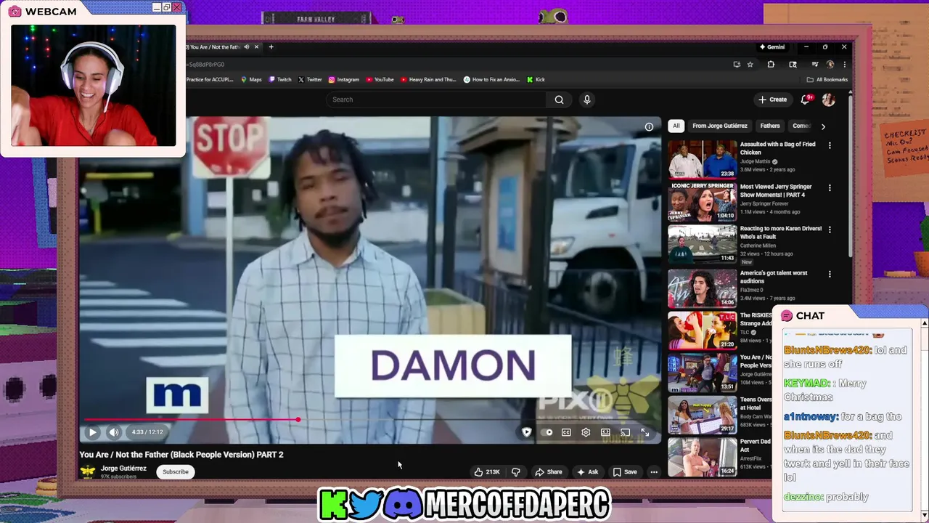Viewport: 929px width, 523px height.
Task: Mute the tab using its speaker icon
Action: click(x=246, y=47)
